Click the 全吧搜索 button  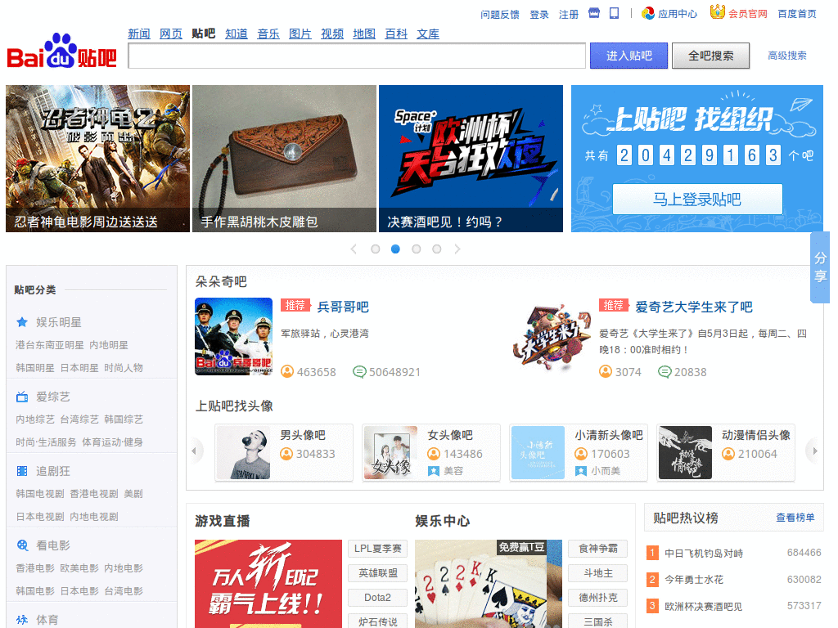click(711, 56)
